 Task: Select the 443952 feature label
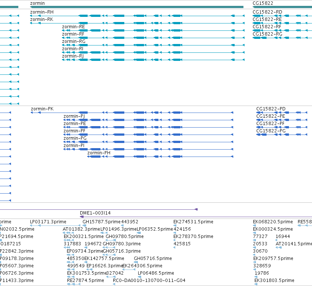tap(129, 222)
